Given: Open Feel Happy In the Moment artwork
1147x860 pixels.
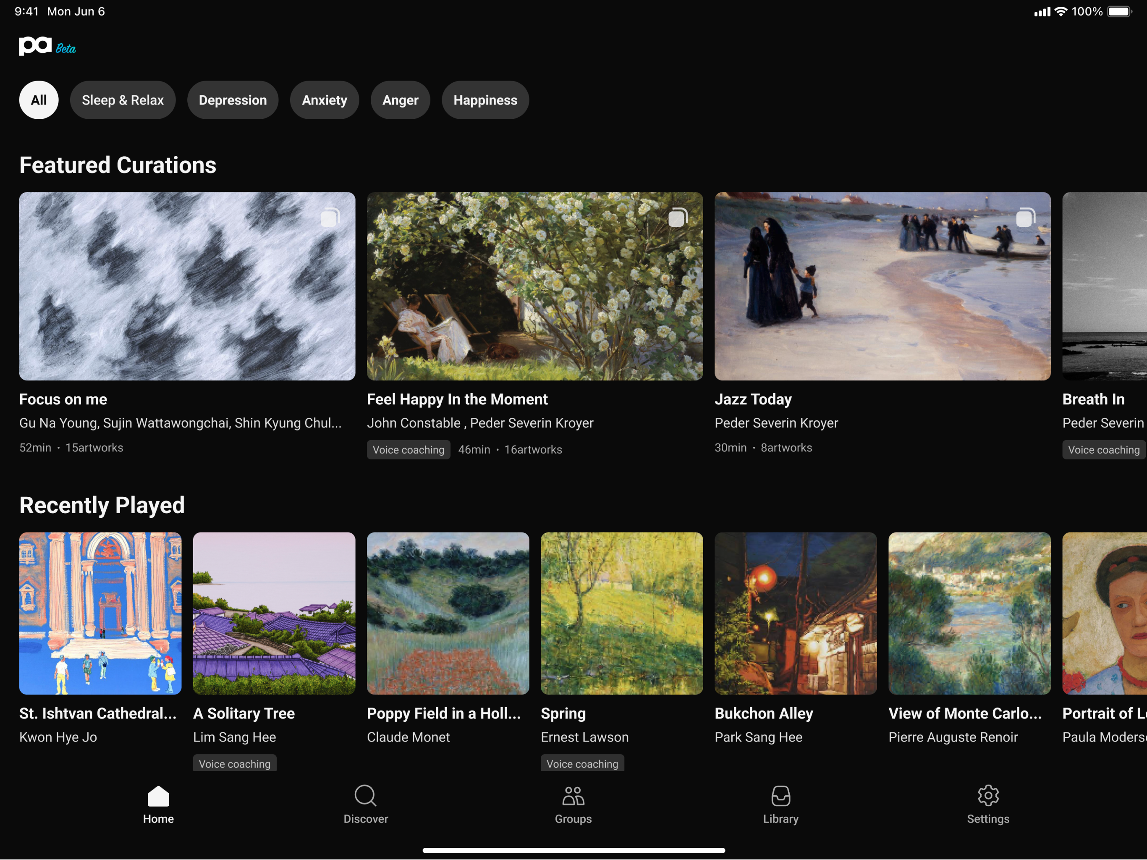Looking at the screenshot, I should click(535, 286).
